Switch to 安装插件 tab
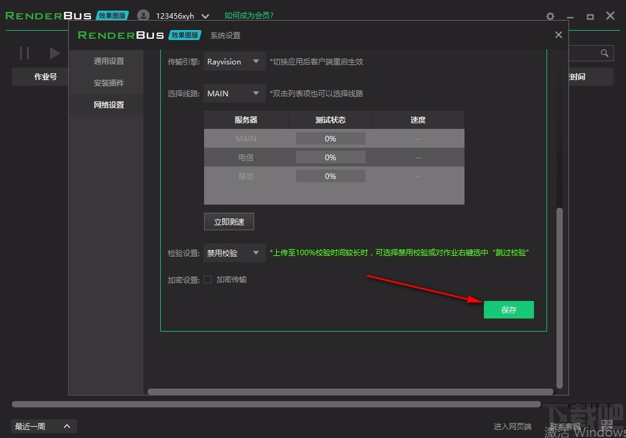 [108, 83]
